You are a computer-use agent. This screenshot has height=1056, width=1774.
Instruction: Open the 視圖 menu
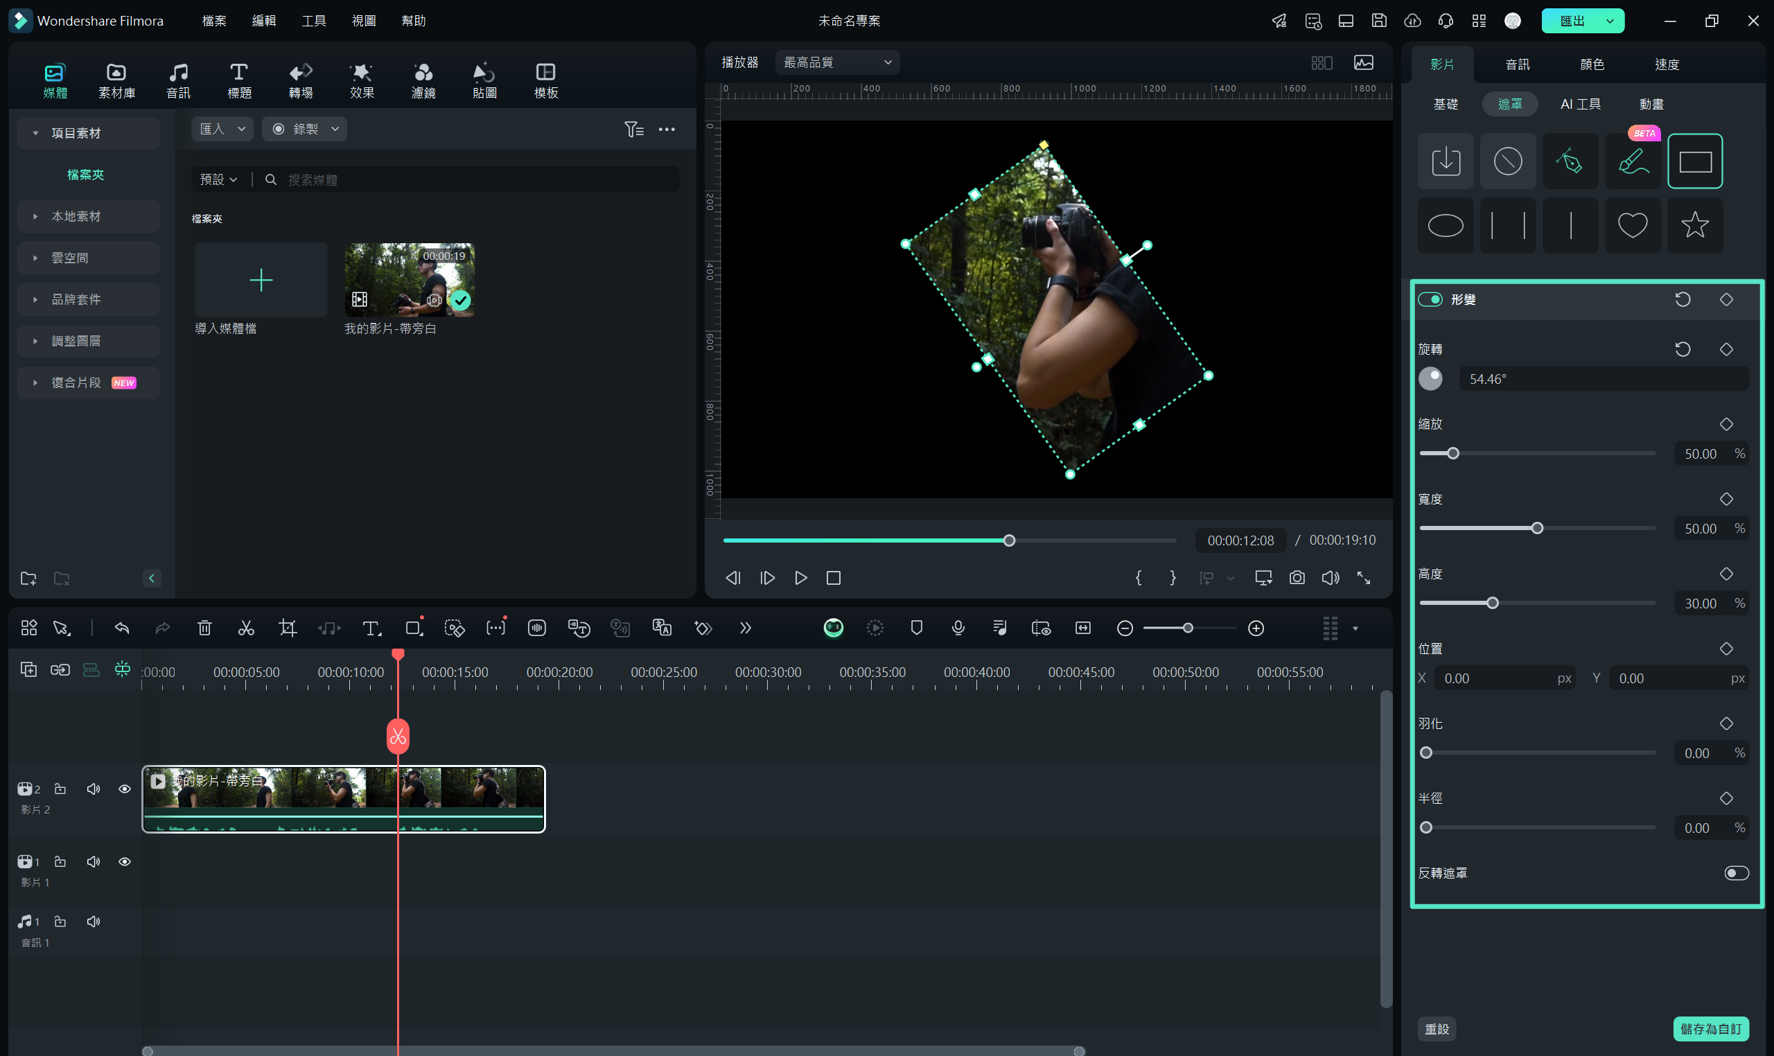coord(363,21)
